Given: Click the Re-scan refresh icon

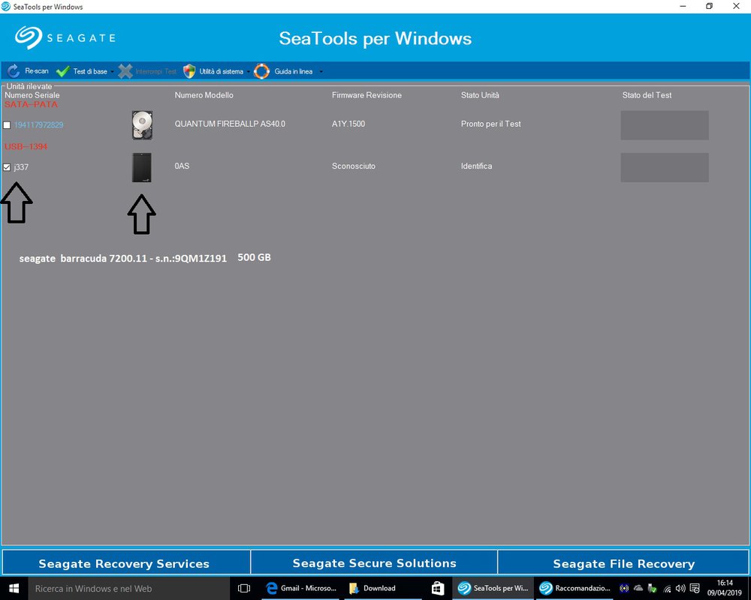Looking at the screenshot, I should (x=14, y=71).
